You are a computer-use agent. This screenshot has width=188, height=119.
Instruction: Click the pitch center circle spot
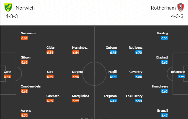94,74
